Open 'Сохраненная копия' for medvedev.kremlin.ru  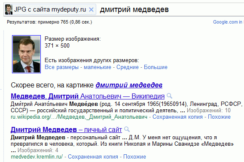click(93, 156)
